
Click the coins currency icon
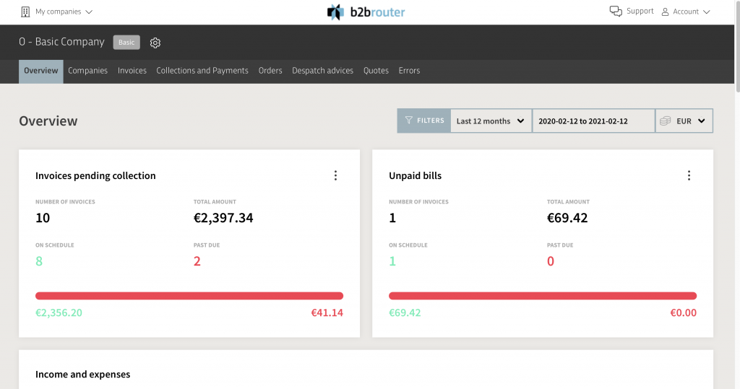(666, 121)
